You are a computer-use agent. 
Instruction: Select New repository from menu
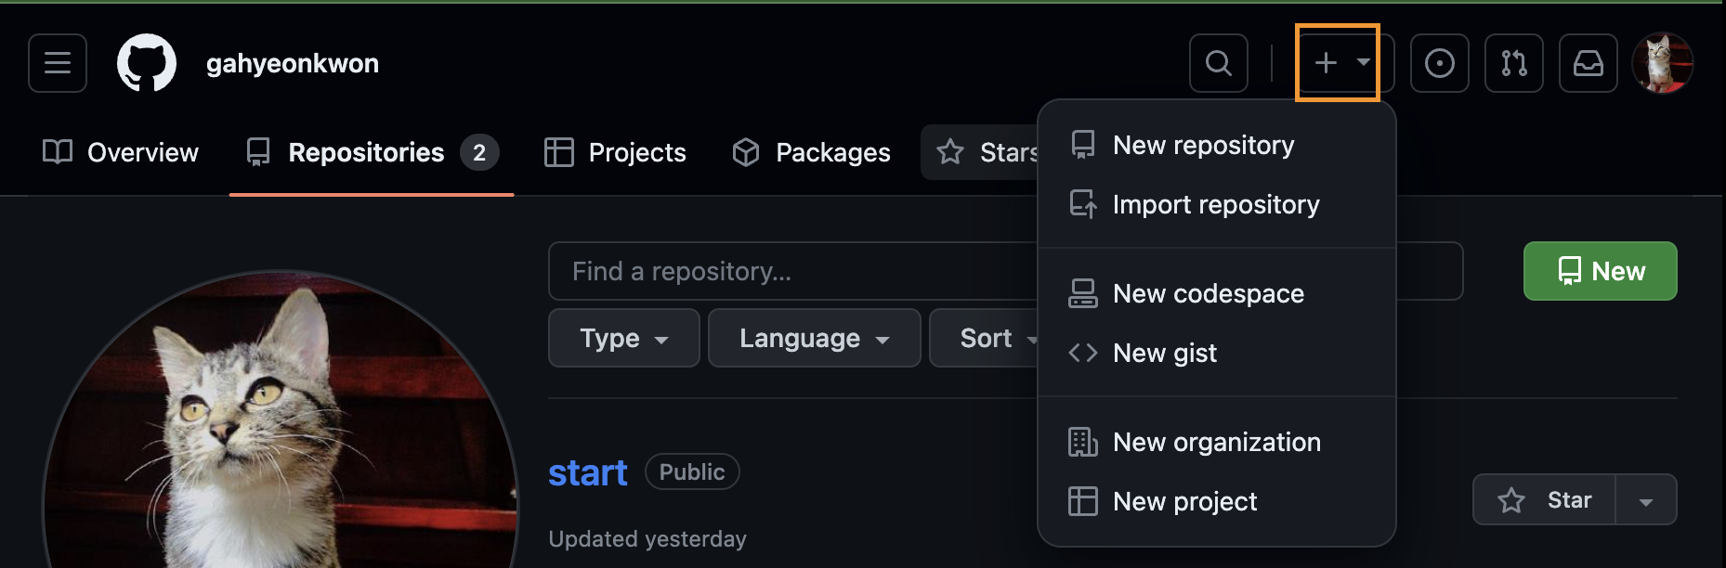click(x=1203, y=146)
